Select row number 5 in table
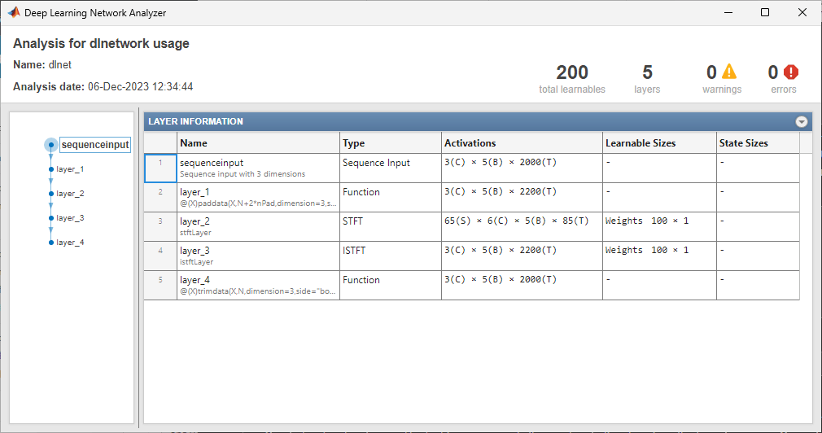822x433 pixels. (160, 285)
